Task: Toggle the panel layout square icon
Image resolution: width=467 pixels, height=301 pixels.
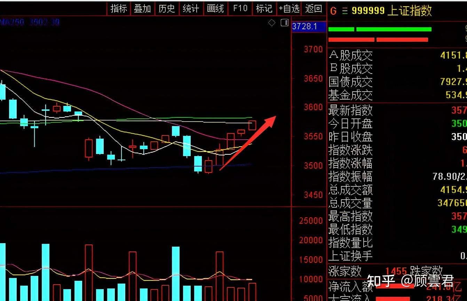Action: [x=285, y=23]
